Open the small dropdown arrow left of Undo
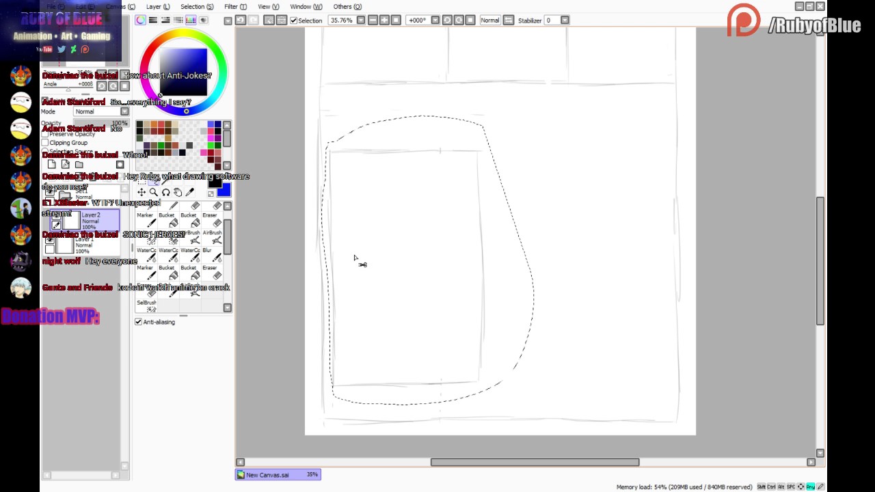The image size is (875, 492). coord(228,20)
